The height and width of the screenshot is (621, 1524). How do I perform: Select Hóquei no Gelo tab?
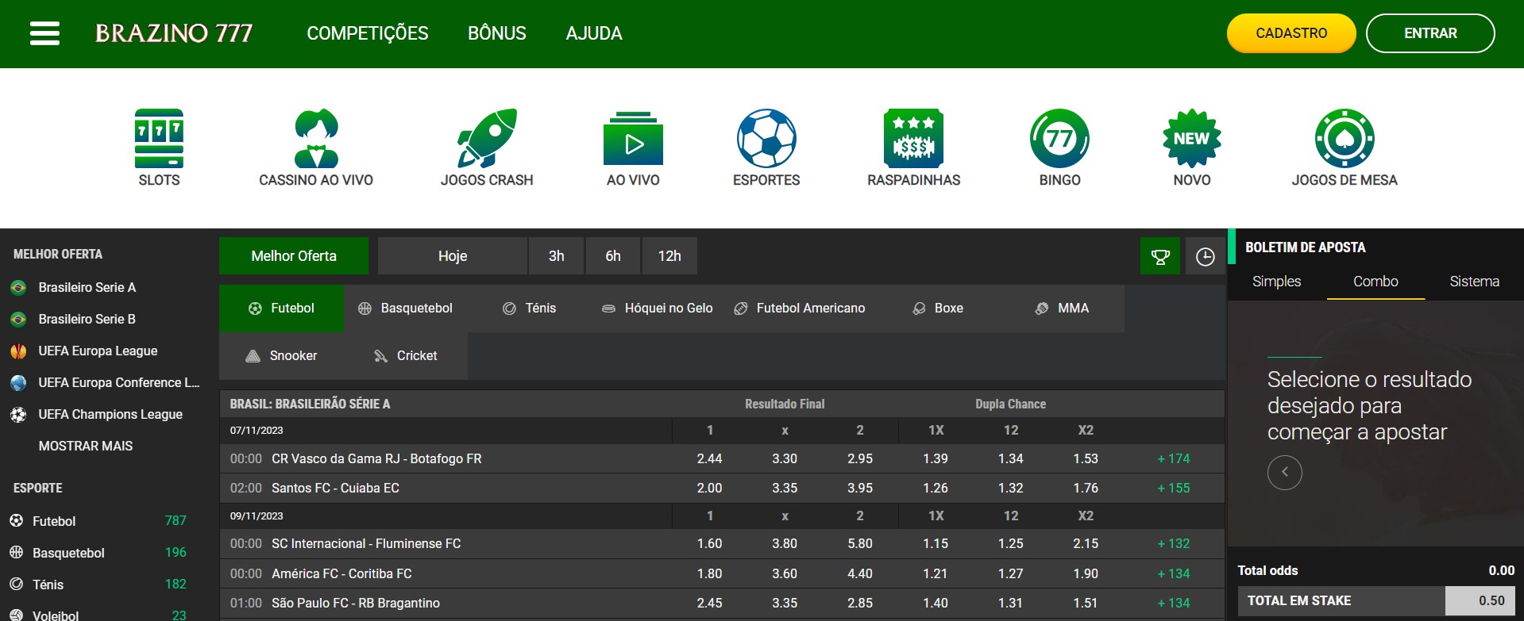coord(658,308)
